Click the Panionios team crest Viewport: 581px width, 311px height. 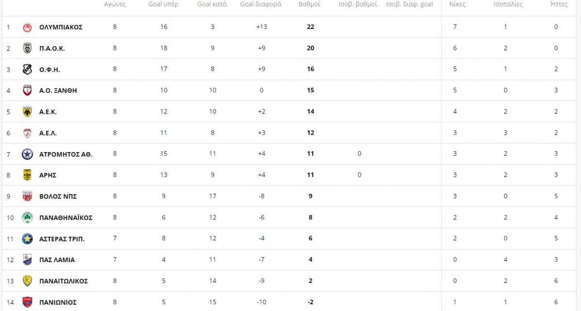point(27,302)
